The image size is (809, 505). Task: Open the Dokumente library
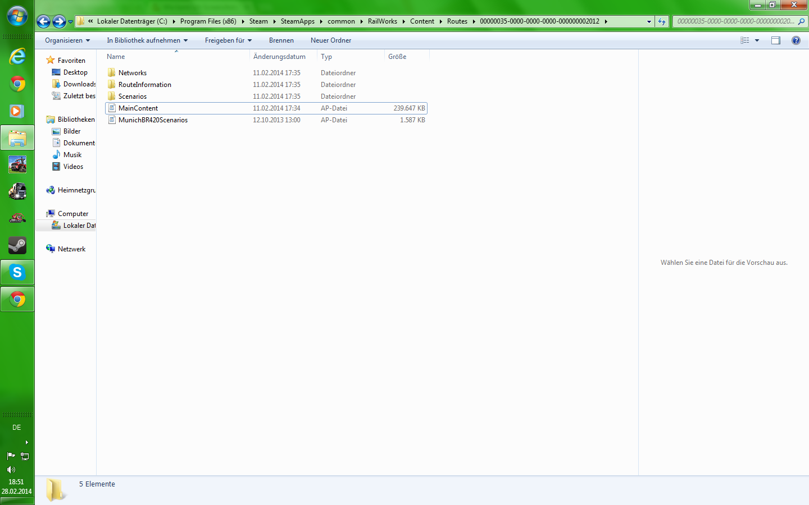79,143
